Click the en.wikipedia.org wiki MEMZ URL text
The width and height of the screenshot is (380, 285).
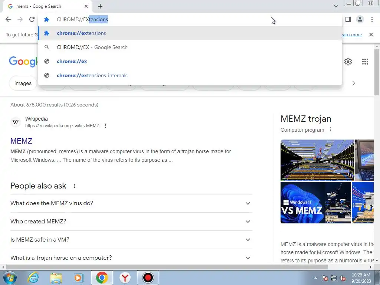pyautogui.click(x=62, y=126)
